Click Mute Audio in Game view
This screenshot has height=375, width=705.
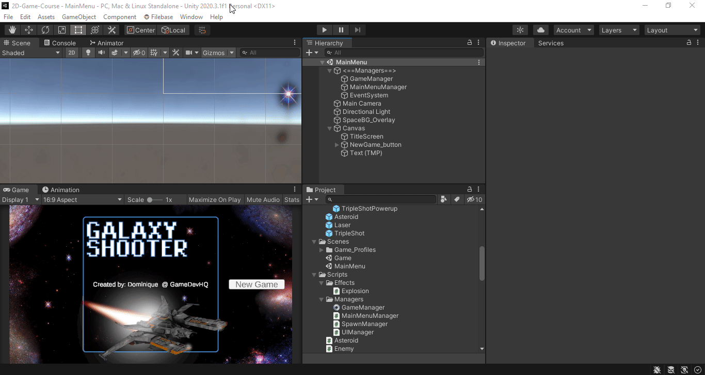point(263,199)
